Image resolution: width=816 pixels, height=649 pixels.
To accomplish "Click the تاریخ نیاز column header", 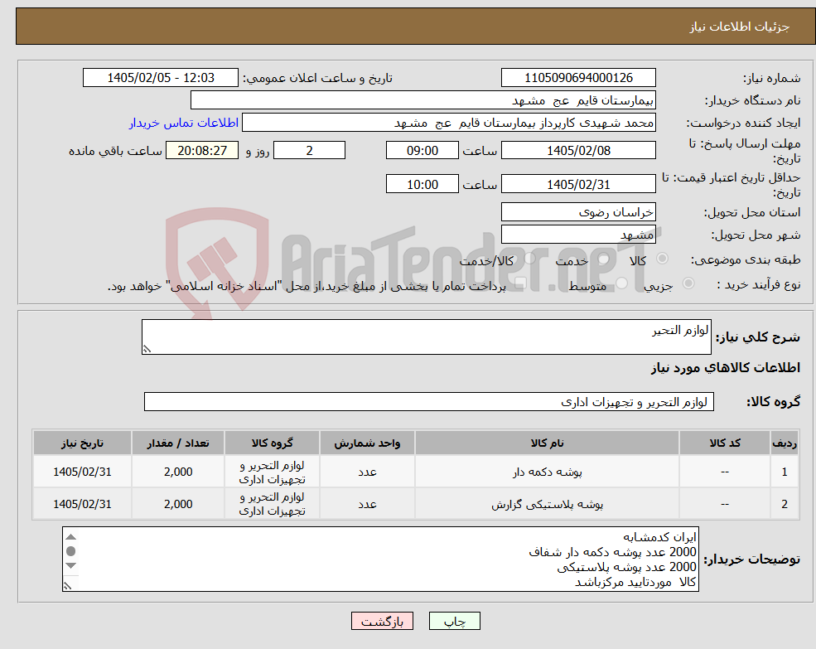I will [x=82, y=443].
